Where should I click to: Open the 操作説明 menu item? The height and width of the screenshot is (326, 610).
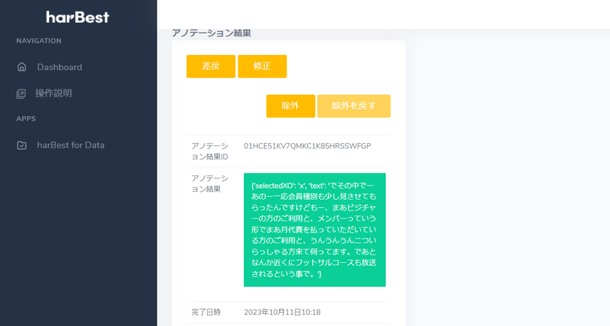point(53,94)
